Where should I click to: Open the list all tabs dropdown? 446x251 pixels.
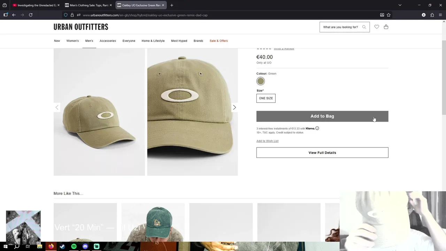point(400,5)
